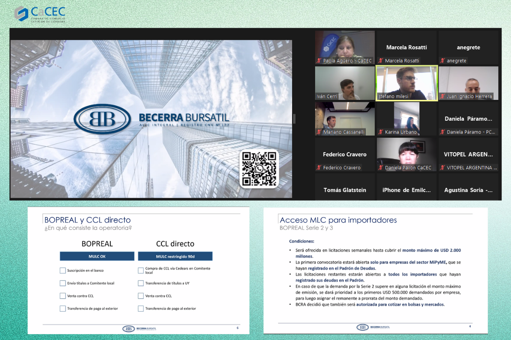Viewport: 511px width, 340px height.
Task: Select the anegrete participant tile
Action: tap(468, 47)
